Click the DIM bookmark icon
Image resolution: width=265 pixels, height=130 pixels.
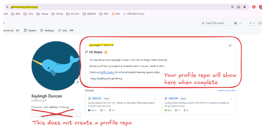click(x=113, y=14)
